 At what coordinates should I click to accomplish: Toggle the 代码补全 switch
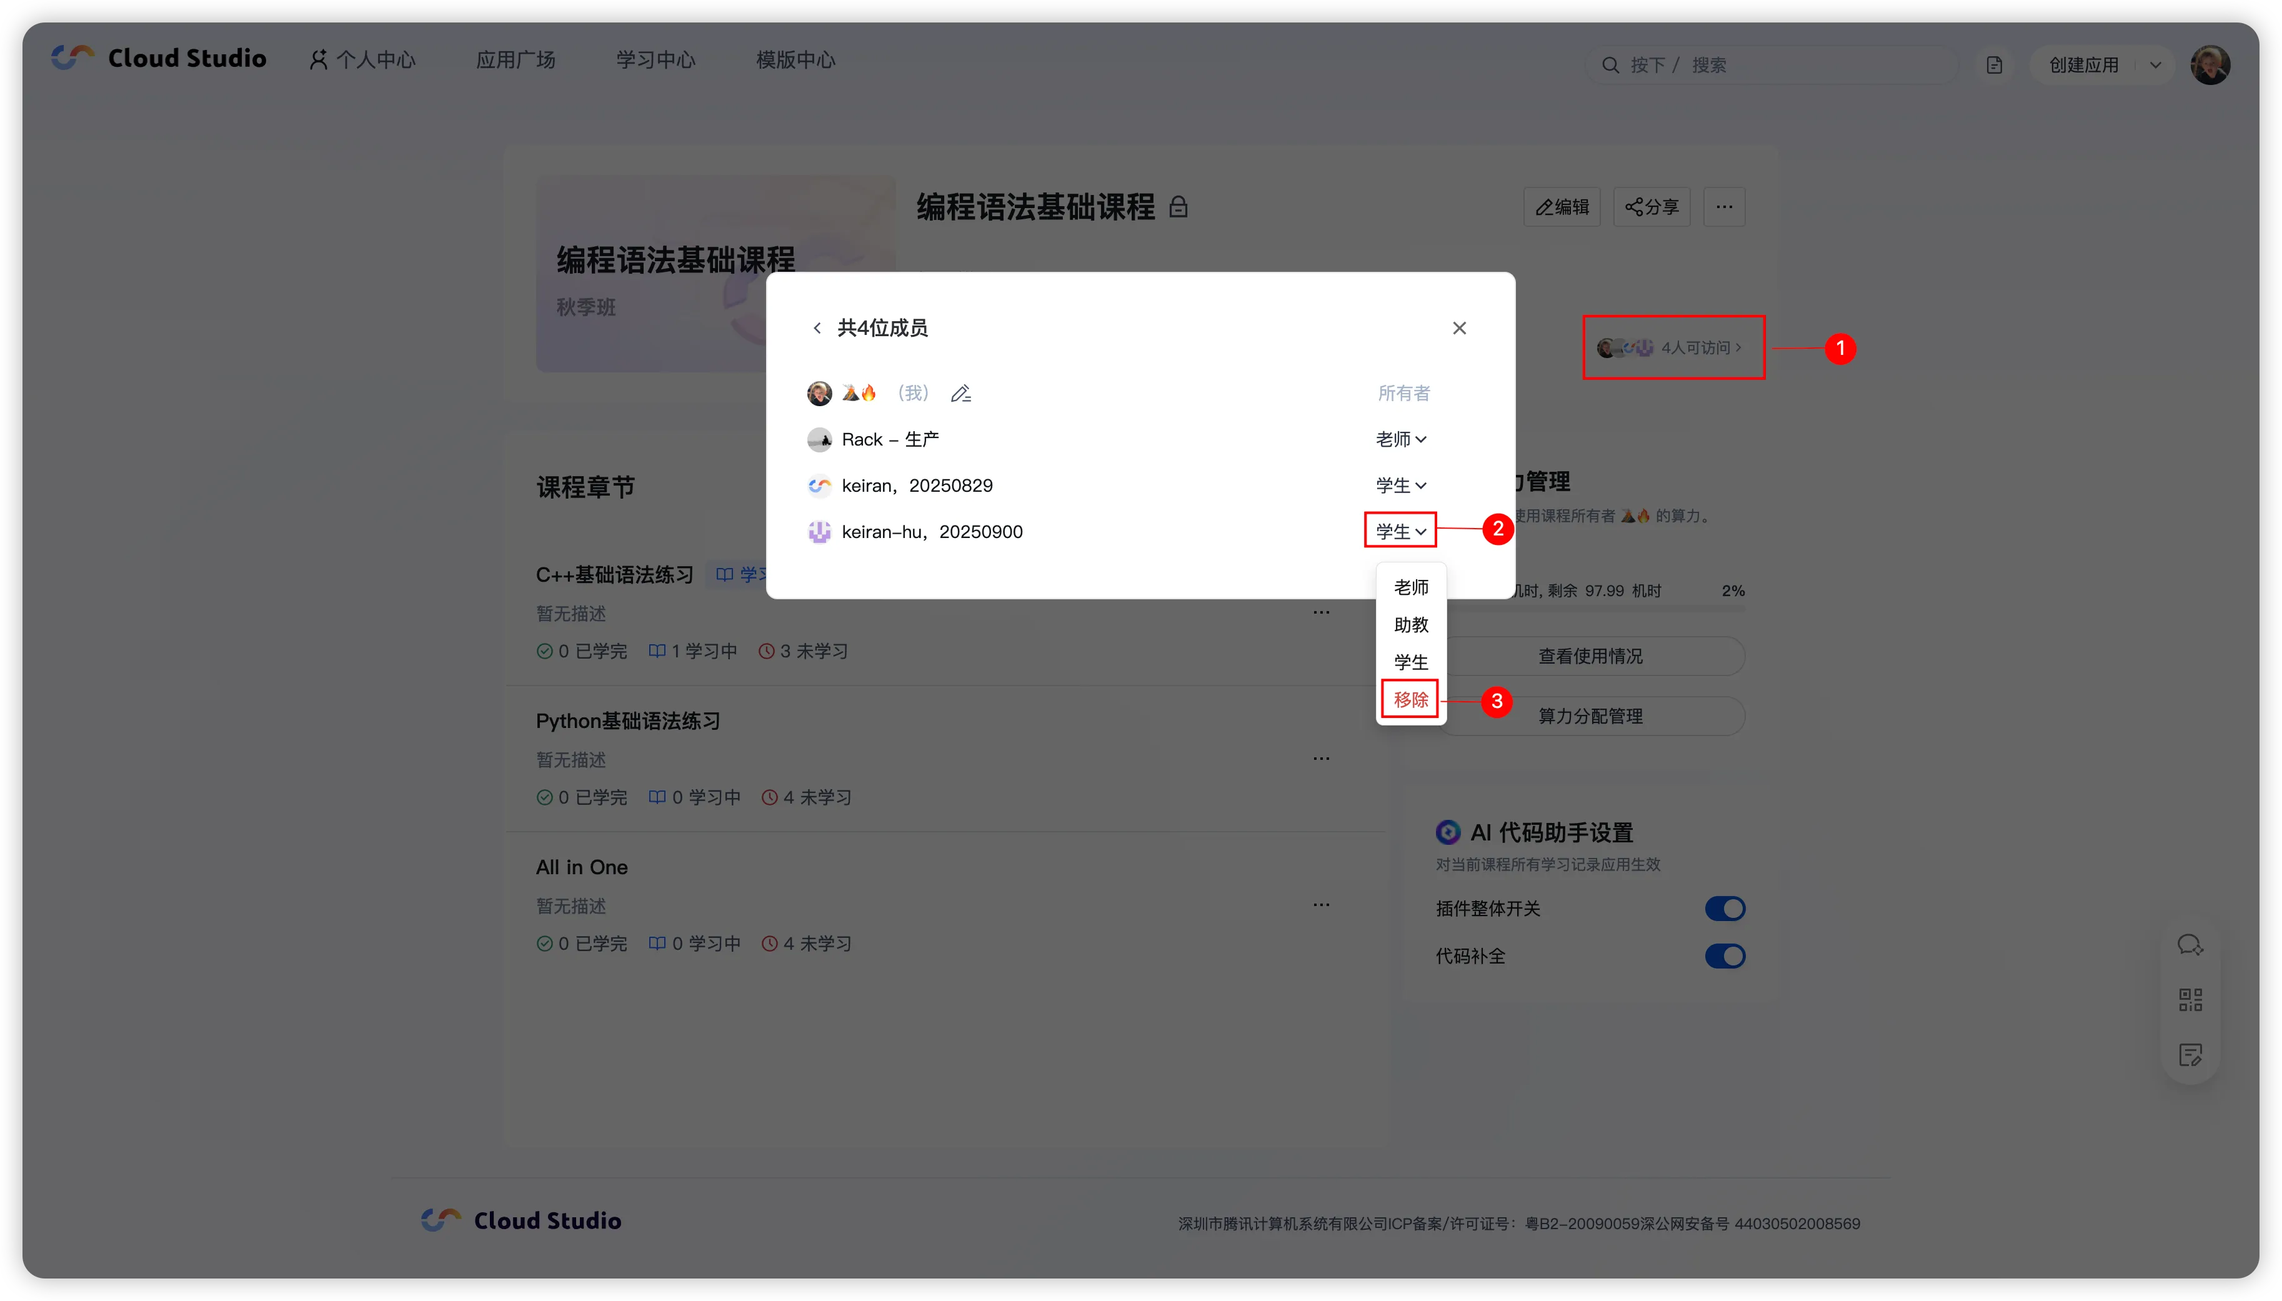pyautogui.click(x=1725, y=956)
